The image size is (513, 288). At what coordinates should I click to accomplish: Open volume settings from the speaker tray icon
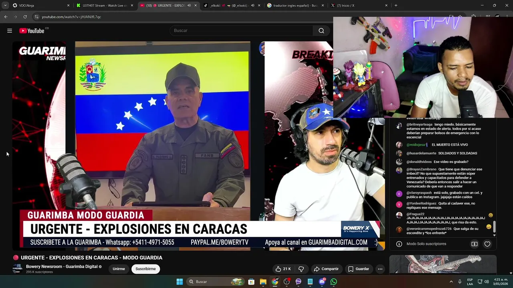point(487,282)
